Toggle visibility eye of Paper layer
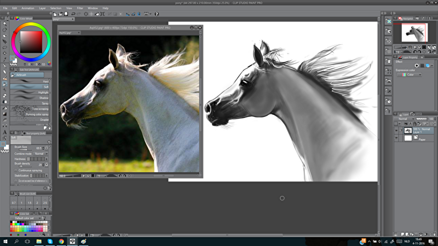438x246 pixels. pos(396,138)
